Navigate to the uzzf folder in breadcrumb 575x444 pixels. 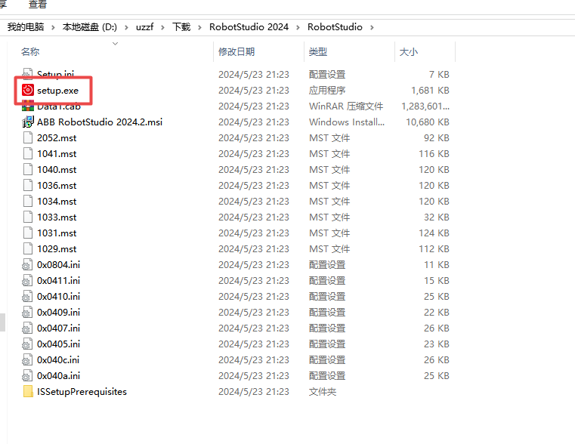145,27
